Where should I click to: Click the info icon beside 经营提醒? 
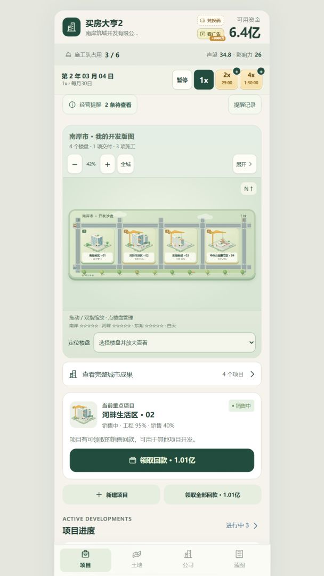(72, 105)
